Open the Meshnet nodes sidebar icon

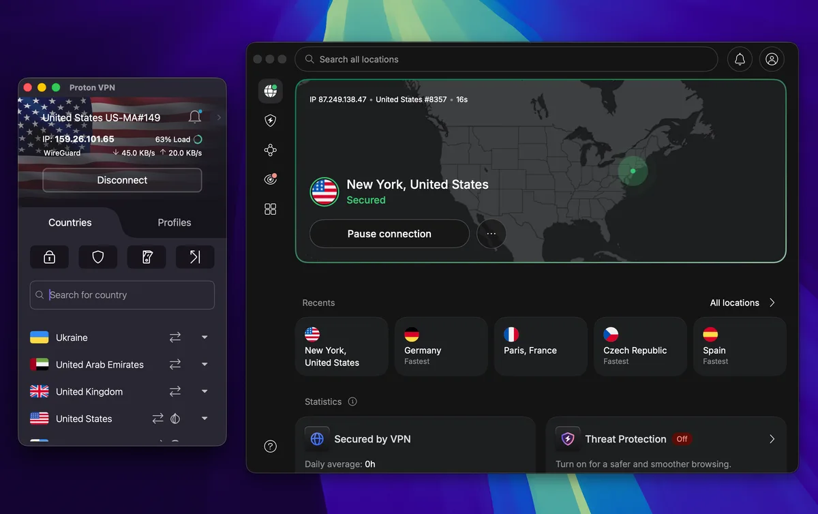(271, 150)
